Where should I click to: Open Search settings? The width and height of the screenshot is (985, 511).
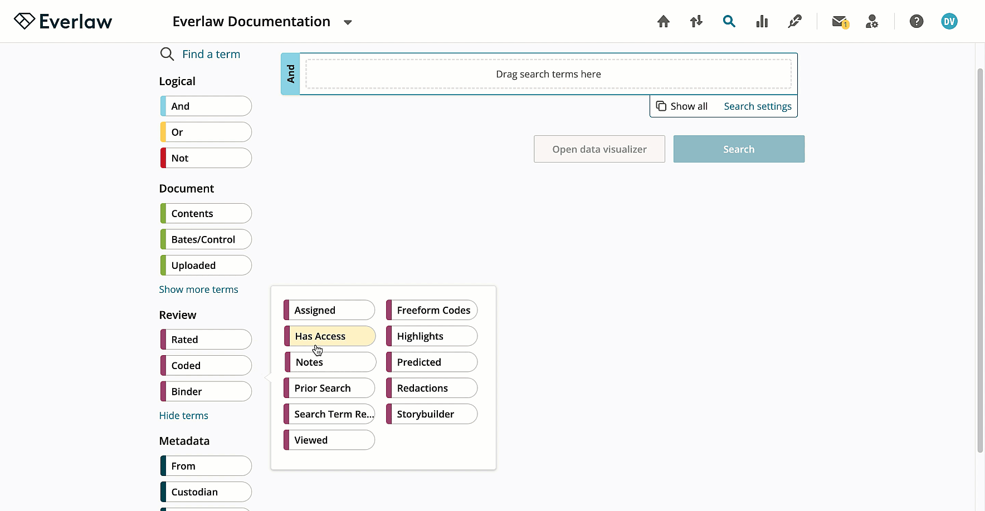[757, 106]
